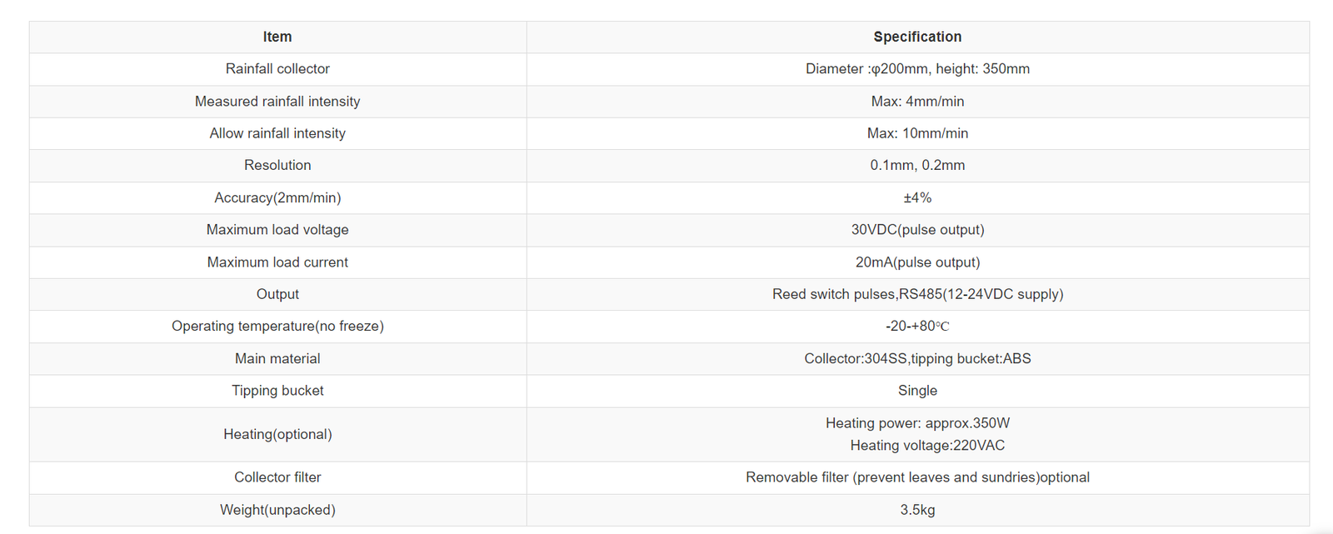Select the "Operating temperature(no freeze)" label

tap(277, 327)
